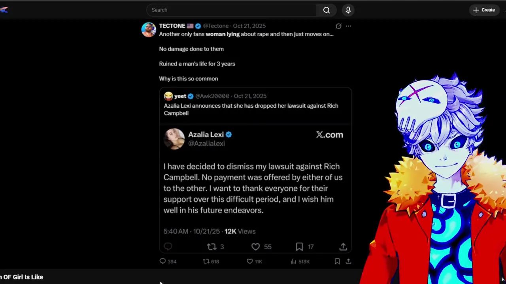Like the tweet showing 11K likes
Screen dimensions: 506x284
coord(249,261)
